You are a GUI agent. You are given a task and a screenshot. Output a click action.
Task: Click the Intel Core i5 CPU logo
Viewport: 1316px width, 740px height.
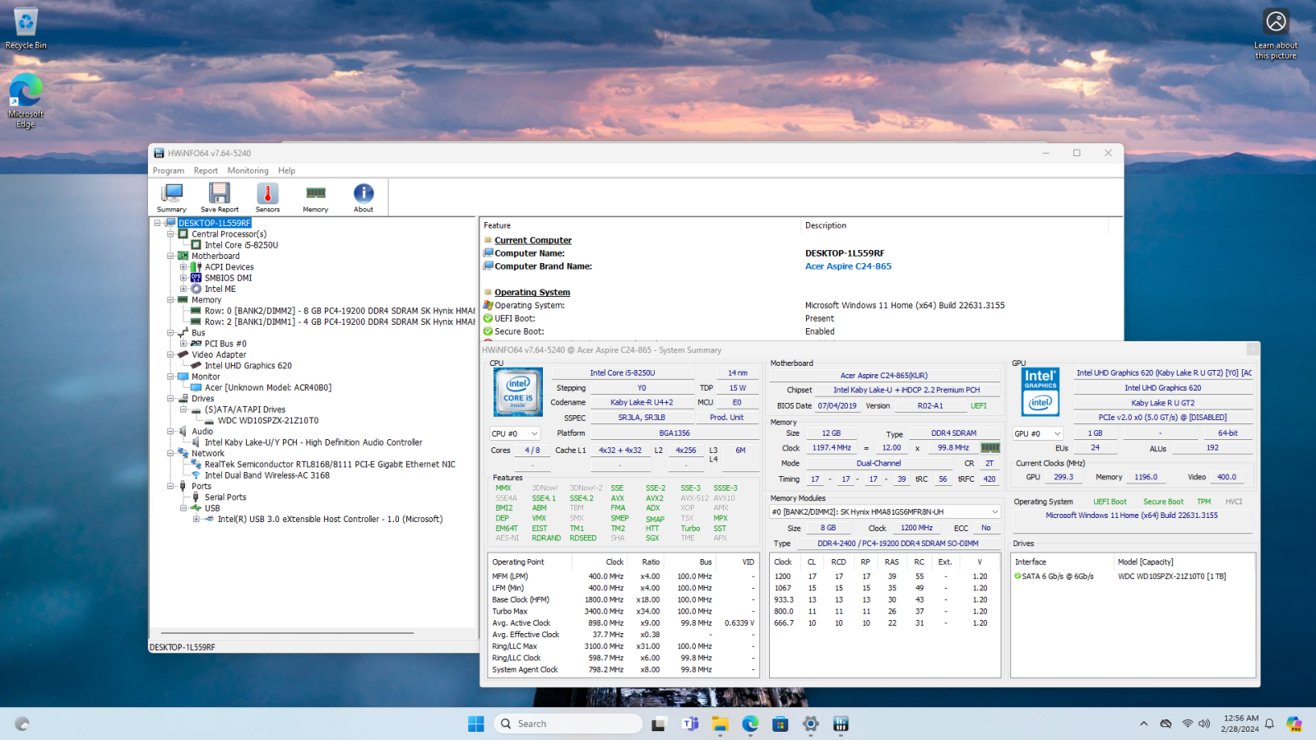pos(518,391)
